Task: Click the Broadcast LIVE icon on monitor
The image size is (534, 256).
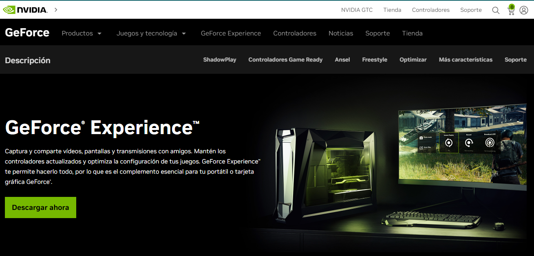Action: pos(490,142)
